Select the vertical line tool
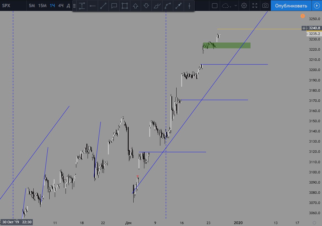Image resolution: width=322 pixels, height=226 pixels. pos(189,6)
